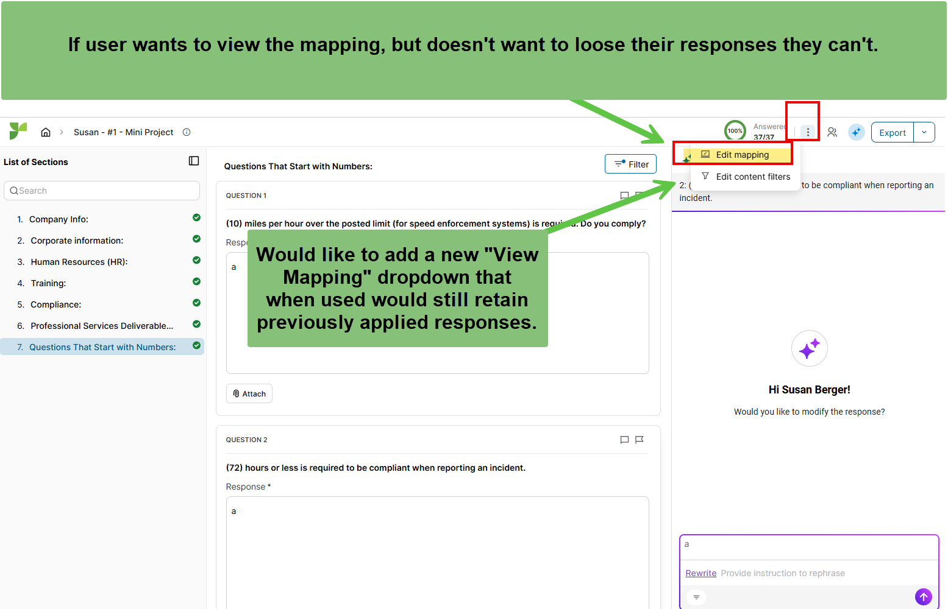Click the QUESTION 2 label
Viewport: 948px width, 609px height.
pyautogui.click(x=247, y=440)
